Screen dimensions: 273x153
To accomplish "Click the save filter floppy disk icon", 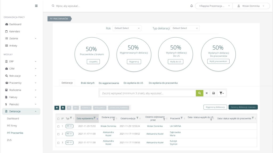I will (x=213, y=93).
